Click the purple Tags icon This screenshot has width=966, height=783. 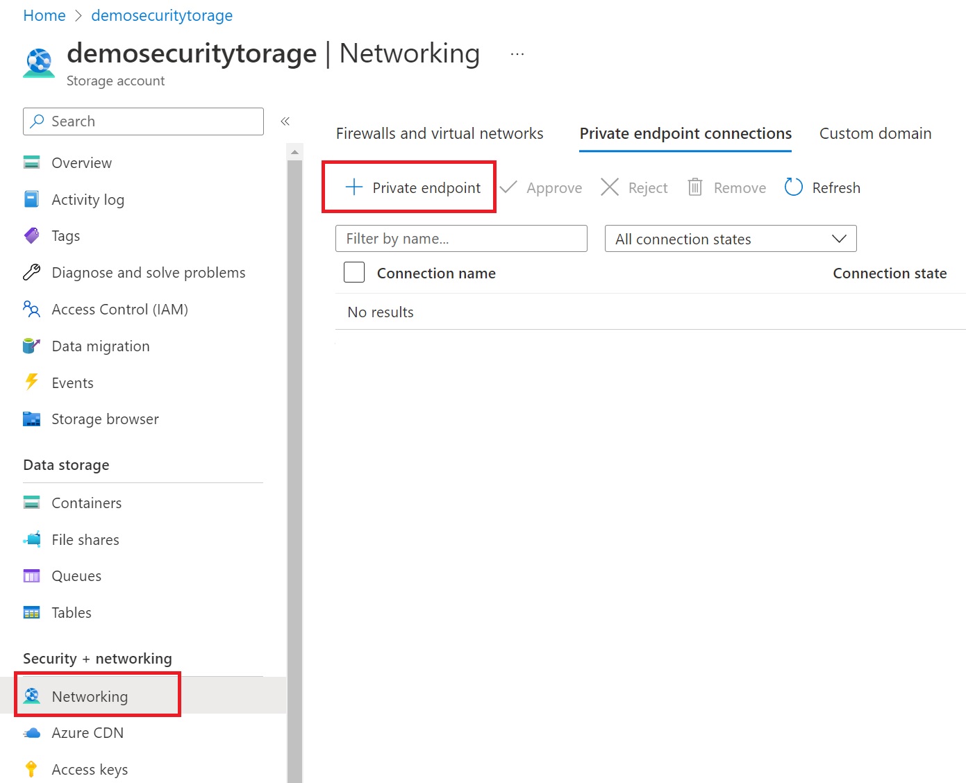pos(32,236)
